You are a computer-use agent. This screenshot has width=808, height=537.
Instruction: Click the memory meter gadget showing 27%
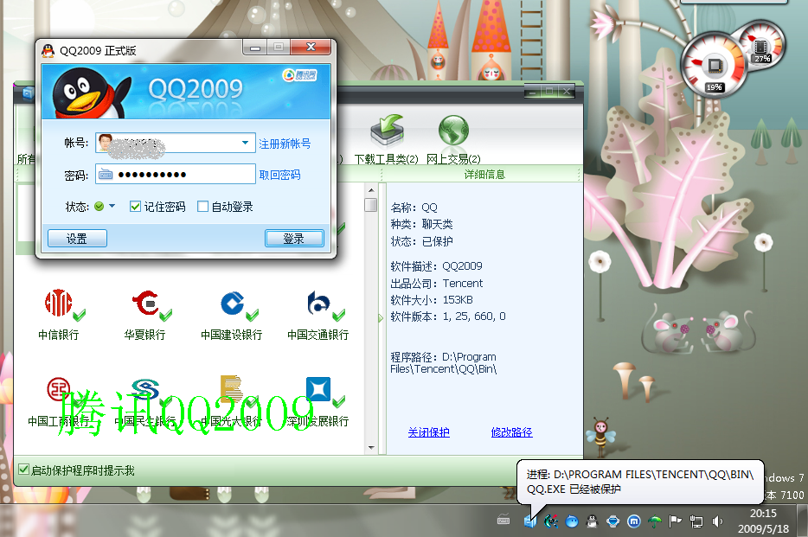[761, 45]
